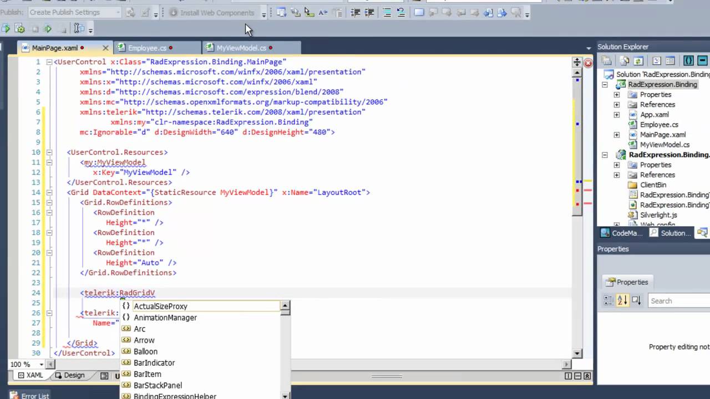Click the horizontal split view icon

tap(577, 376)
